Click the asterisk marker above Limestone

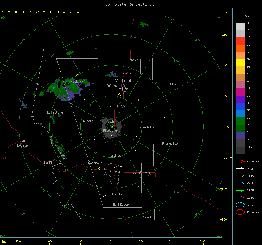[55, 110]
